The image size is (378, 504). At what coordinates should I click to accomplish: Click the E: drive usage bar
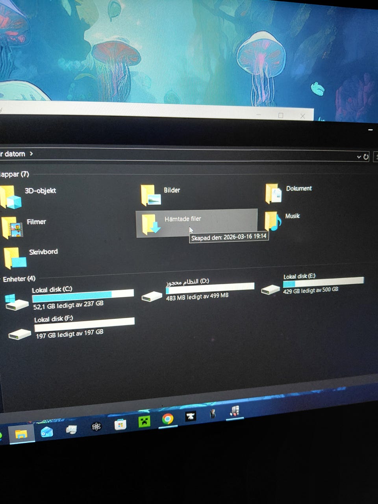pyautogui.click(x=323, y=282)
